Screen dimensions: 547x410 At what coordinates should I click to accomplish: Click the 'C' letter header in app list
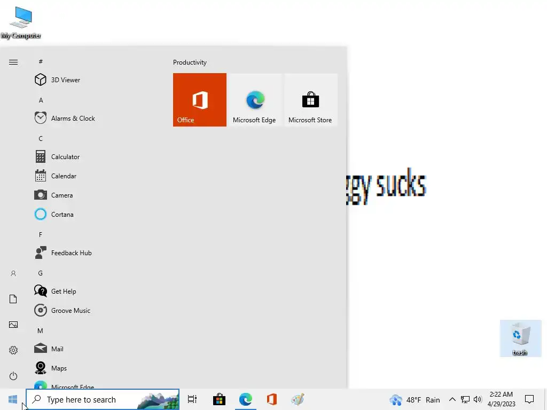tap(41, 138)
